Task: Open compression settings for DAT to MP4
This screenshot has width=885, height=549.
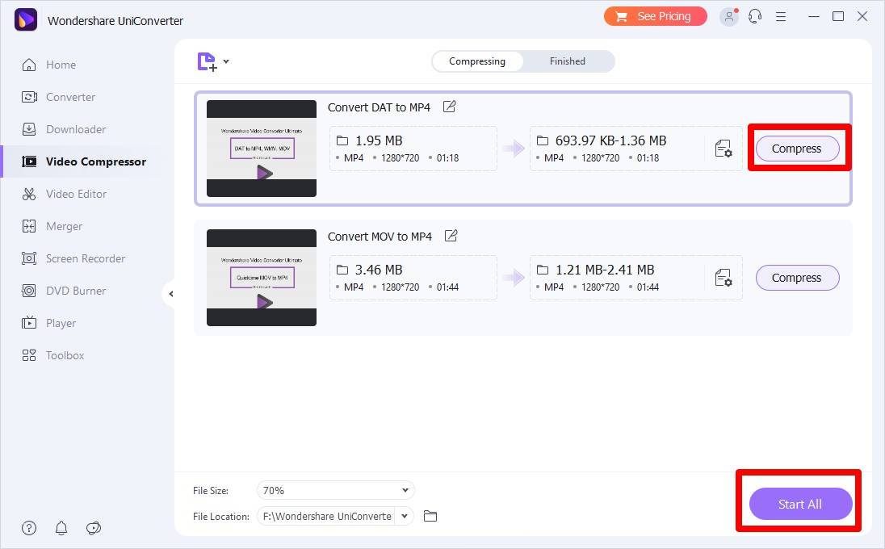Action: coord(723,149)
